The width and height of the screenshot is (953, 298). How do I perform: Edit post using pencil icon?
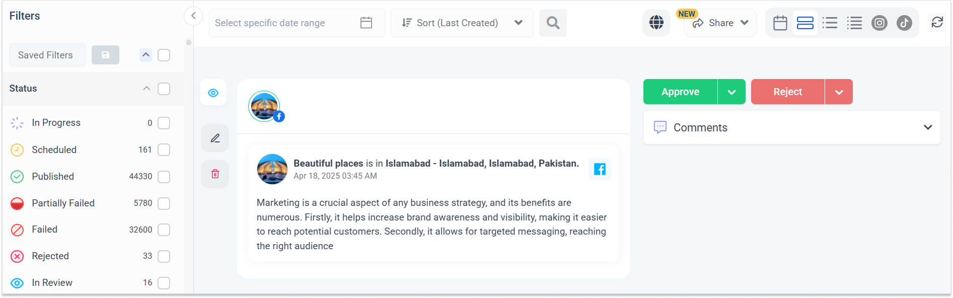click(x=215, y=138)
